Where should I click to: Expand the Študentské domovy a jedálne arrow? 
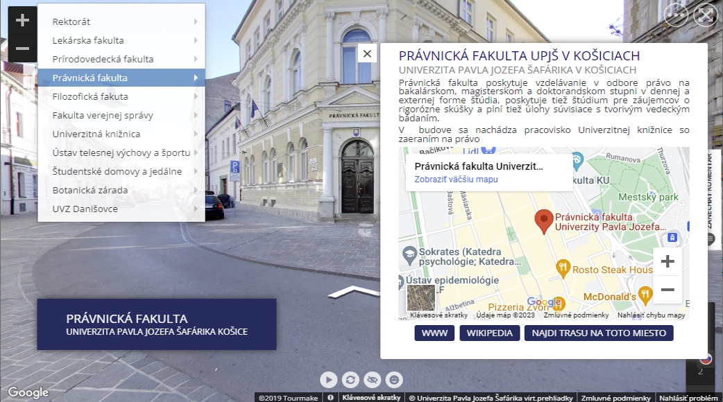(196, 171)
